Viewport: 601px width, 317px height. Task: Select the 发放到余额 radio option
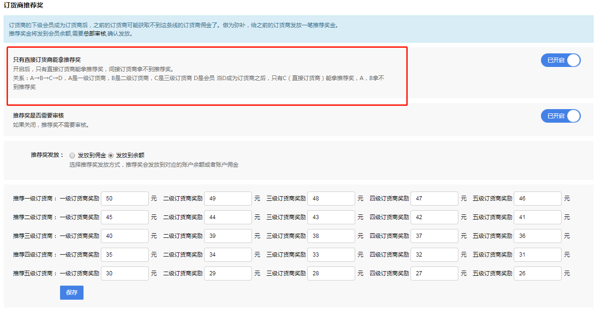[111, 155]
